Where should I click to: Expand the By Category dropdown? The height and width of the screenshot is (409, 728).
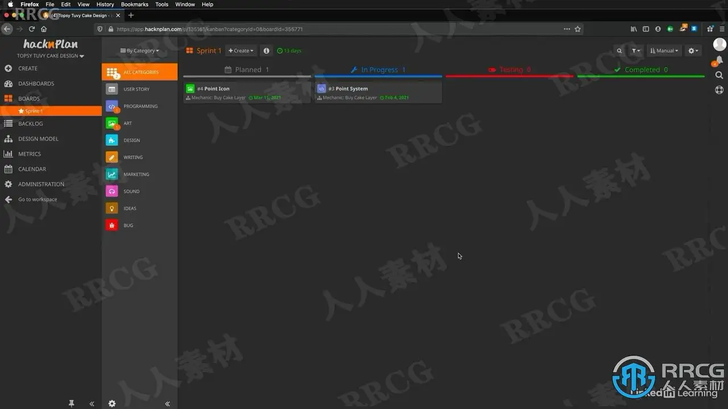pos(139,51)
